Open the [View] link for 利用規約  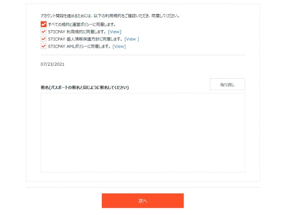tap(115, 32)
